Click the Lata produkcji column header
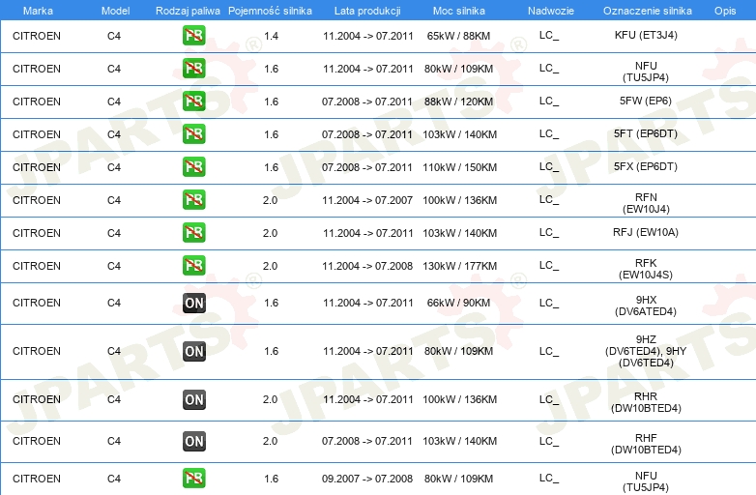This screenshot has height=495, width=756. click(x=367, y=11)
